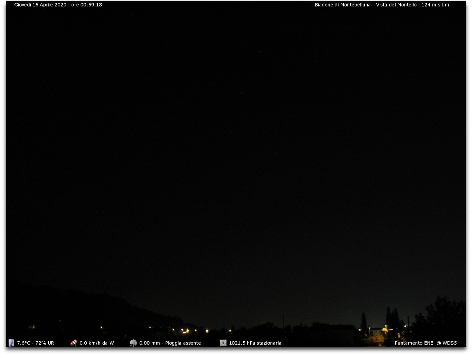Click the windsock wind speed icon
The width and height of the screenshot is (472, 354).
(x=73, y=343)
